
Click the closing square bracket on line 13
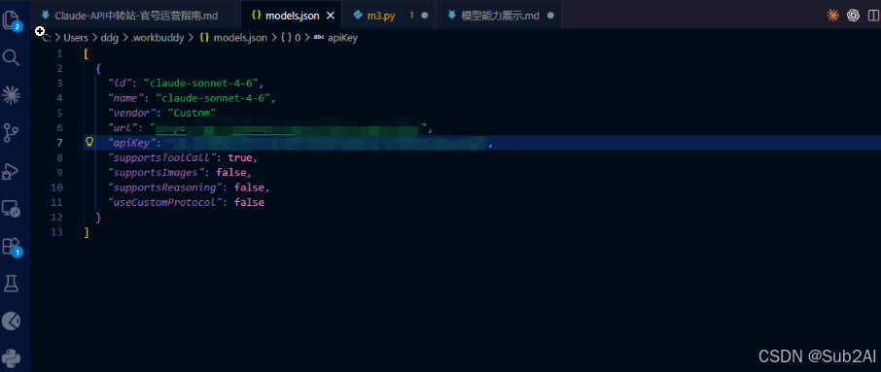(x=86, y=232)
